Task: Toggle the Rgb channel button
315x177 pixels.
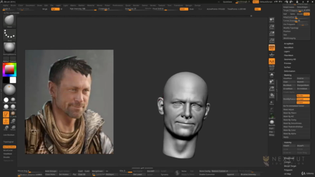Action: [x=55, y=9]
